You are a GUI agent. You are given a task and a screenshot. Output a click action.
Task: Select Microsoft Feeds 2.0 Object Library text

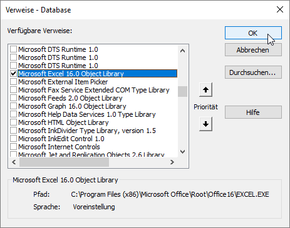(70, 98)
